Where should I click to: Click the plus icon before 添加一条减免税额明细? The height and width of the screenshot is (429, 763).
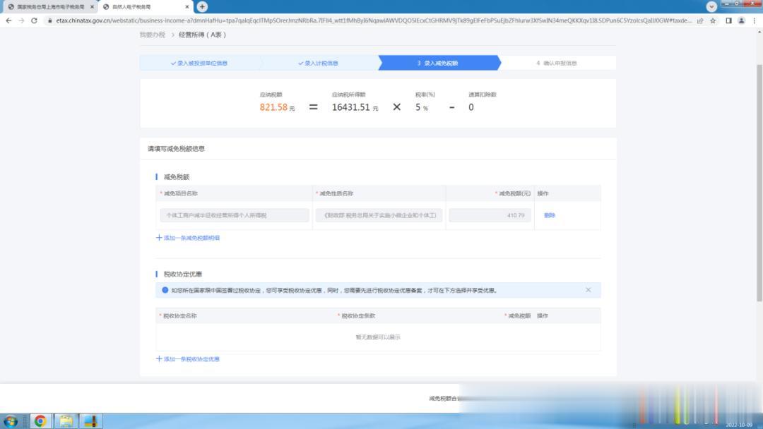(x=159, y=238)
